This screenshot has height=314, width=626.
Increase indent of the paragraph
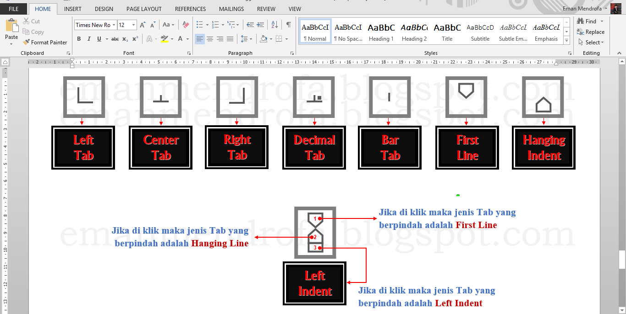click(x=260, y=25)
